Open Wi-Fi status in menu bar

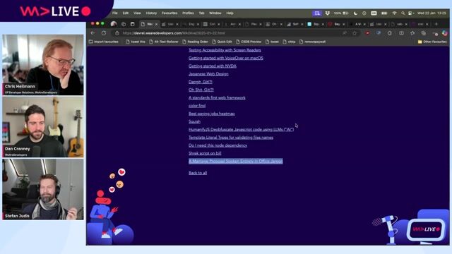[x=394, y=13]
